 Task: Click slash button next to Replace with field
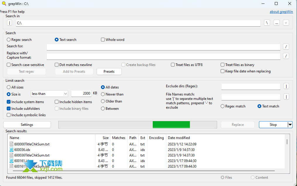[286, 56]
